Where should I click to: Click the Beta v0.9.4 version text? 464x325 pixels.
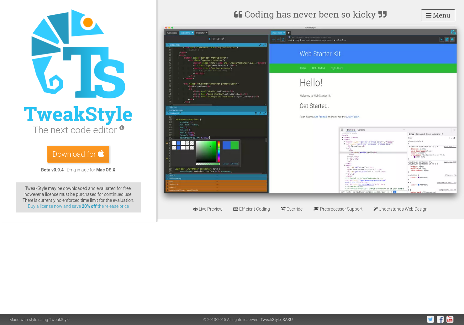click(52, 170)
